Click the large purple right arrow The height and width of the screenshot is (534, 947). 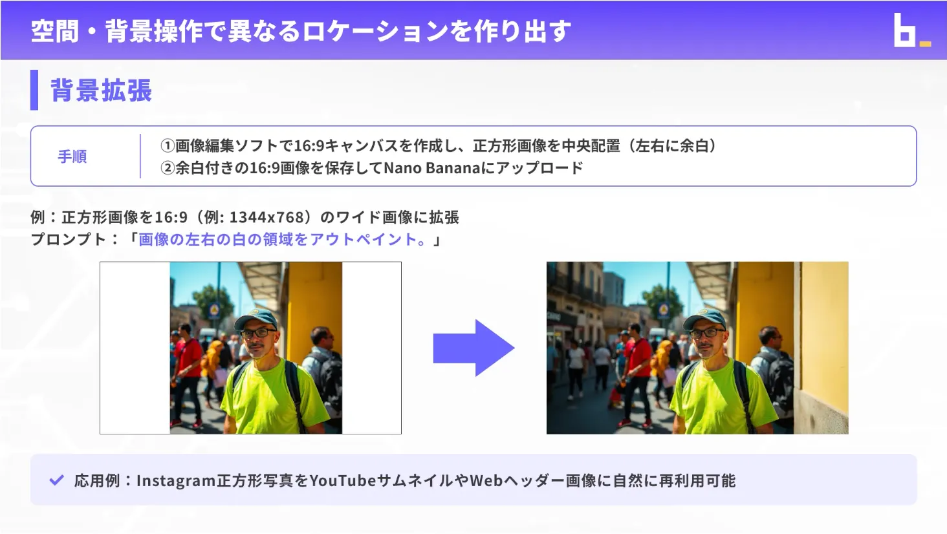[473, 348]
